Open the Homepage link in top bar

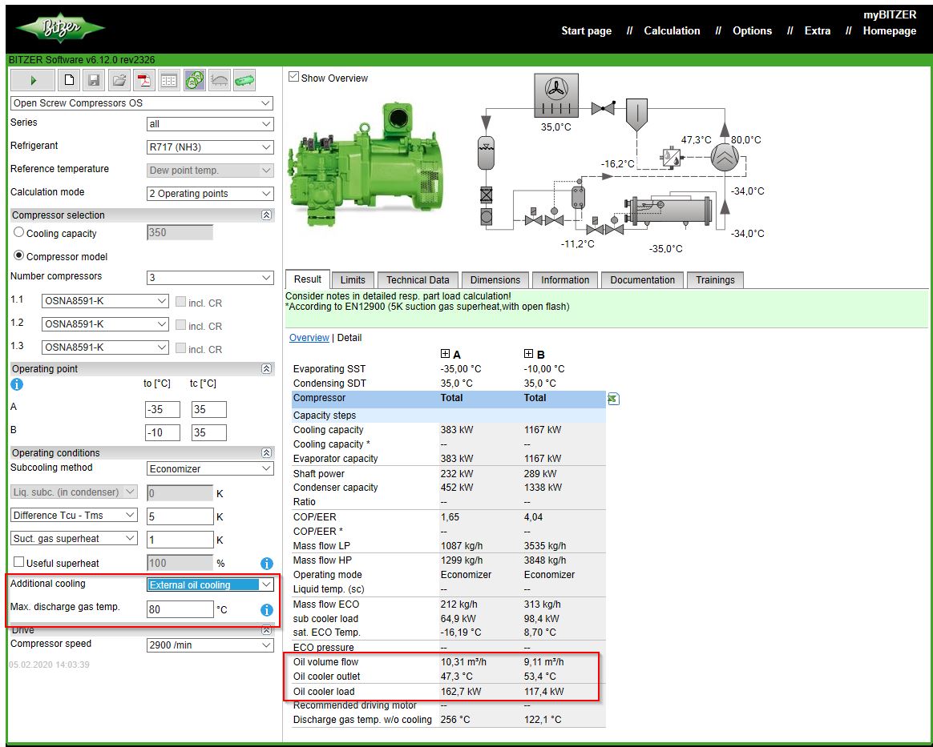pos(889,31)
